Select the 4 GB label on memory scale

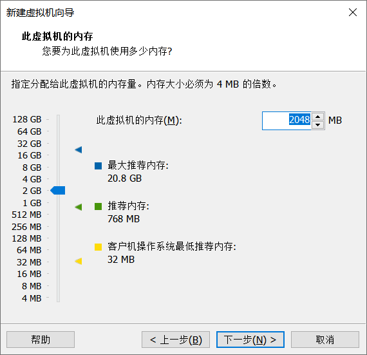(32, 179)
